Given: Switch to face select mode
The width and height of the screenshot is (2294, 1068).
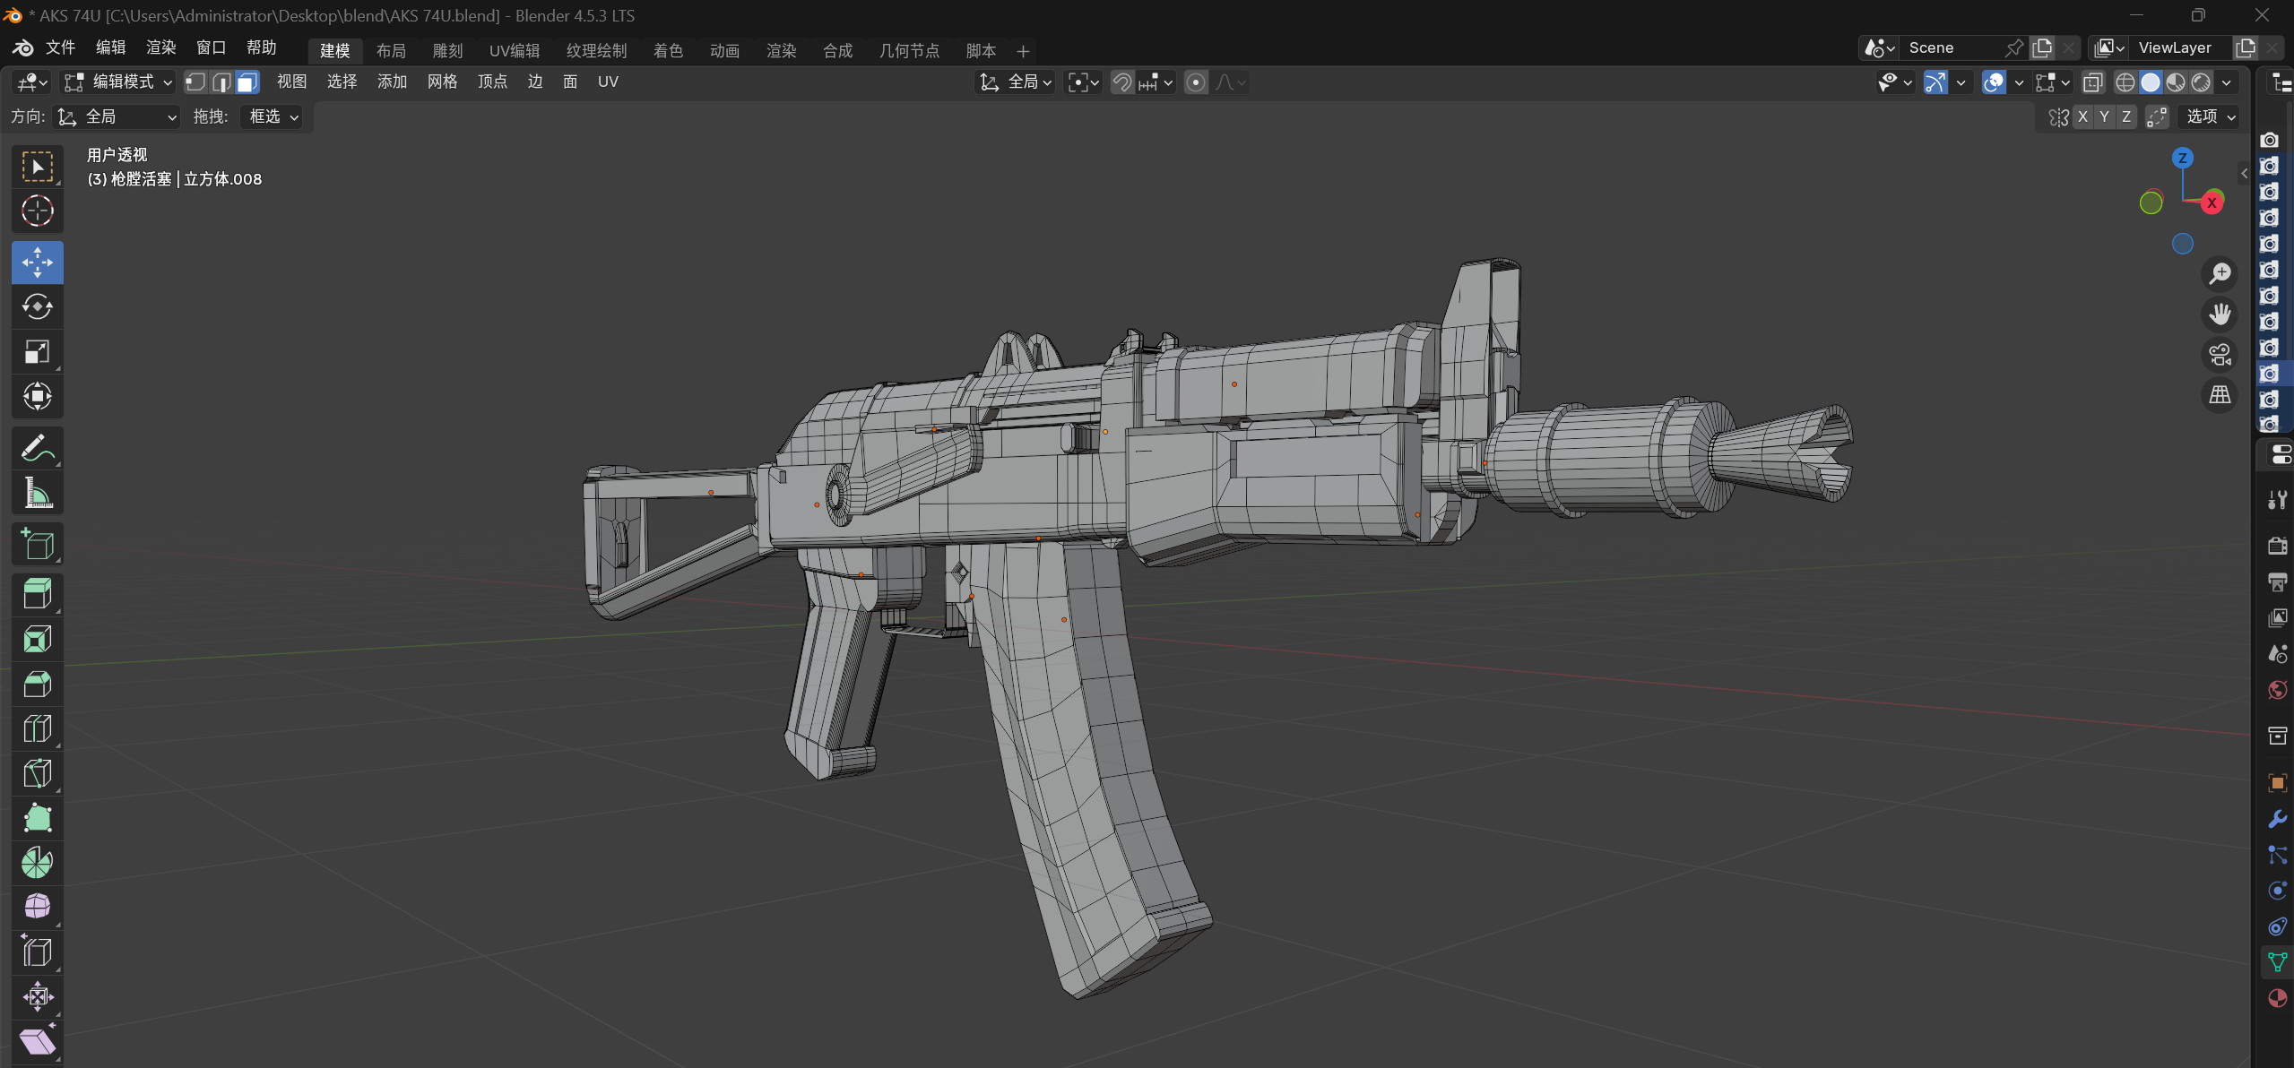Looking at the screenshot, I should click(247, 82).
